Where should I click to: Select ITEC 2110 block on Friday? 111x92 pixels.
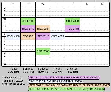pyautogui.click(x=72, y=29)
